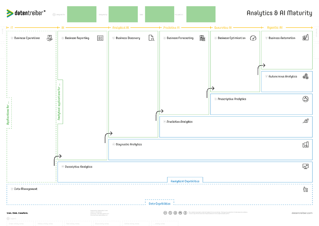Click the Business Automation factory icon

306,37
